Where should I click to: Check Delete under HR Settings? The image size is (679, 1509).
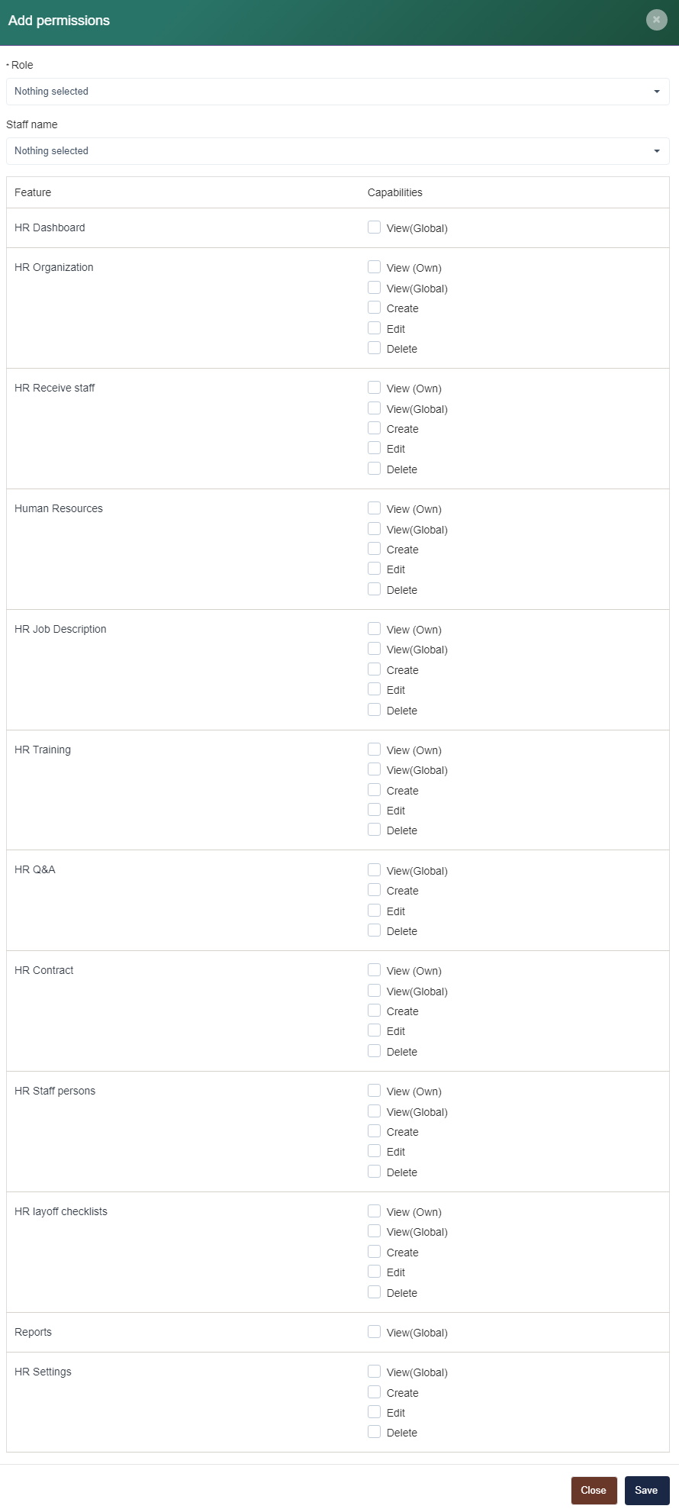(x=375, y=1432)
